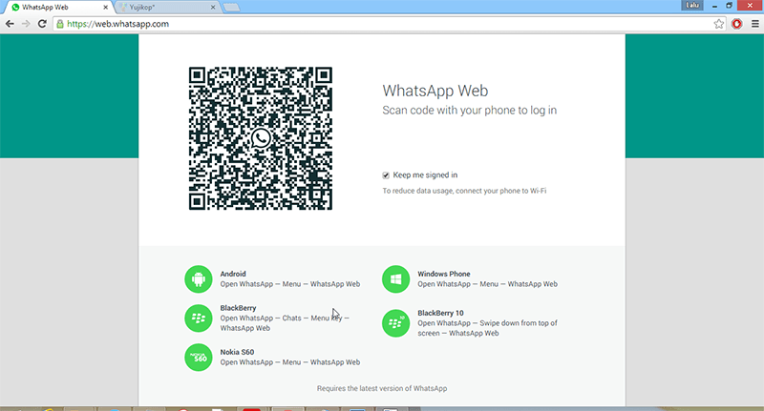Viewport: 764px width, 411px height.
Task: Open the Chrome hamburger menu
Action: point(754,24)
